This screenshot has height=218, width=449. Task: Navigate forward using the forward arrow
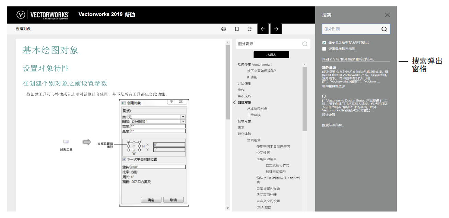point(276,29)
